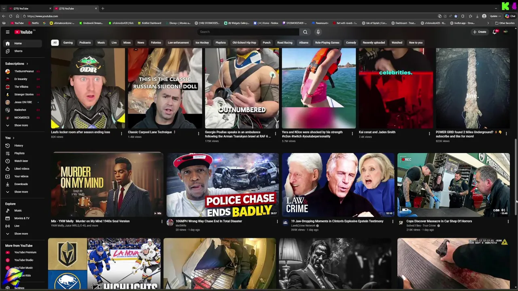This screenshot has height=291, width=518.
Task: Select the Old-School Hip Hop chip
Action: 244,42
